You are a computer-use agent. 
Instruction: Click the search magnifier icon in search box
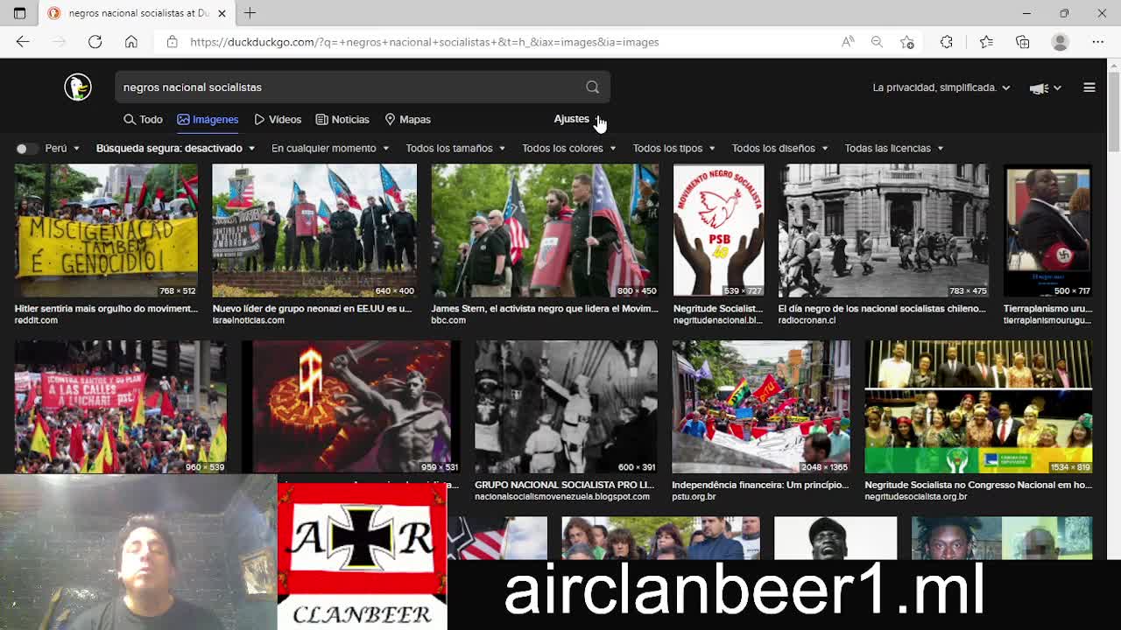click(593, 87)
